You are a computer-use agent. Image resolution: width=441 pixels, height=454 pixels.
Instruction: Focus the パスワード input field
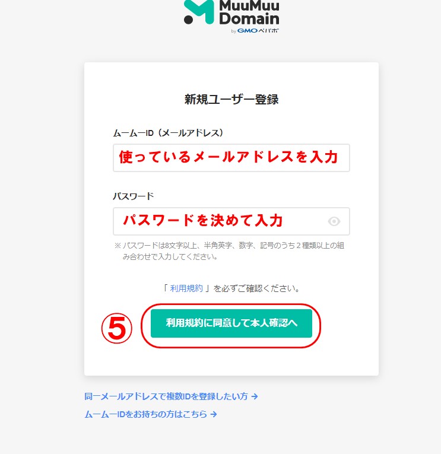231,221
